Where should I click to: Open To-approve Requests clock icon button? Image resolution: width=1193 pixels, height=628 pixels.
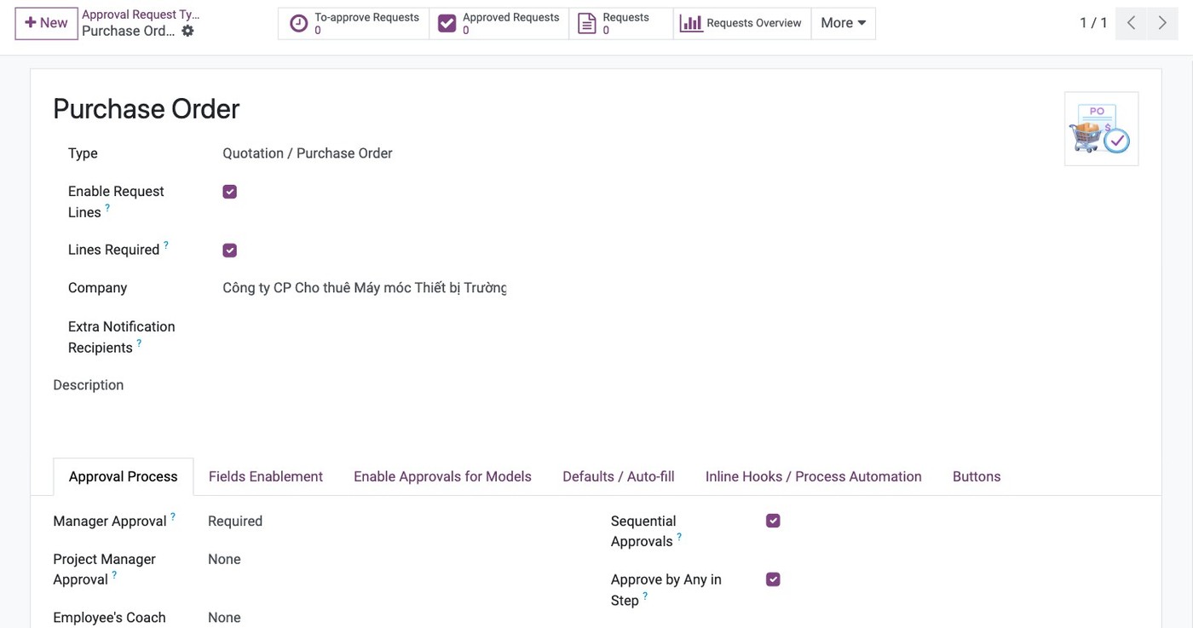pos(354,24)
